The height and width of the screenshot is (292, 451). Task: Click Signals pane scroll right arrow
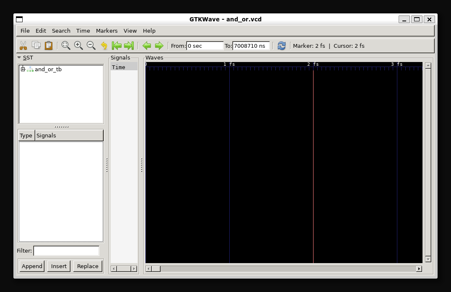[134, 269]
